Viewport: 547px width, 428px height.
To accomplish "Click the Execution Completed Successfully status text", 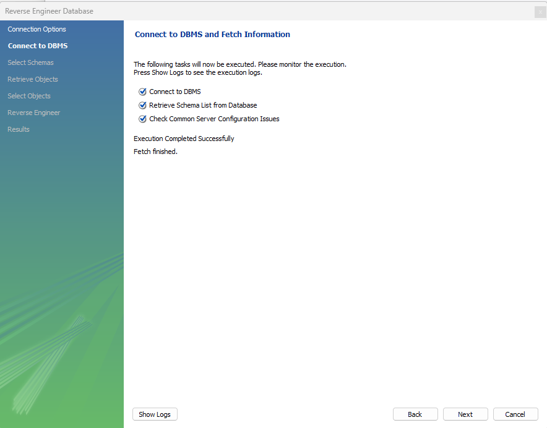I will pos(184,139).
